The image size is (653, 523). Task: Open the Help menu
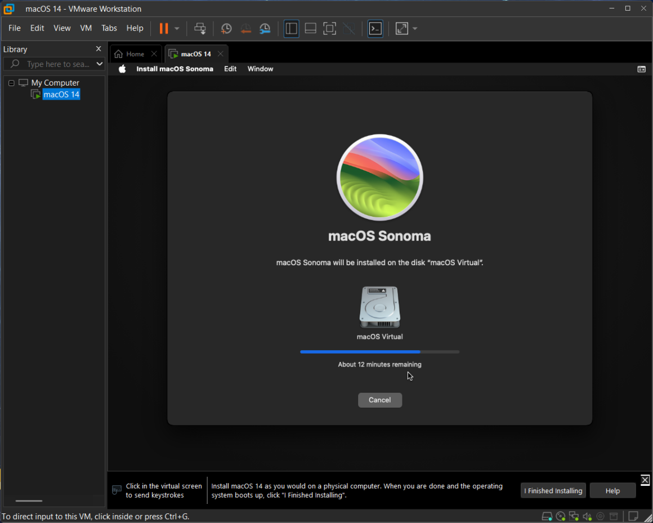click(x=135, y=28)
